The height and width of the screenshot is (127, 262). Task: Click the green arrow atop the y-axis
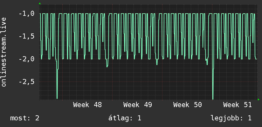coord(40,3)
